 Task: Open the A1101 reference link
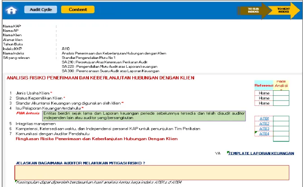coord(264,119)
